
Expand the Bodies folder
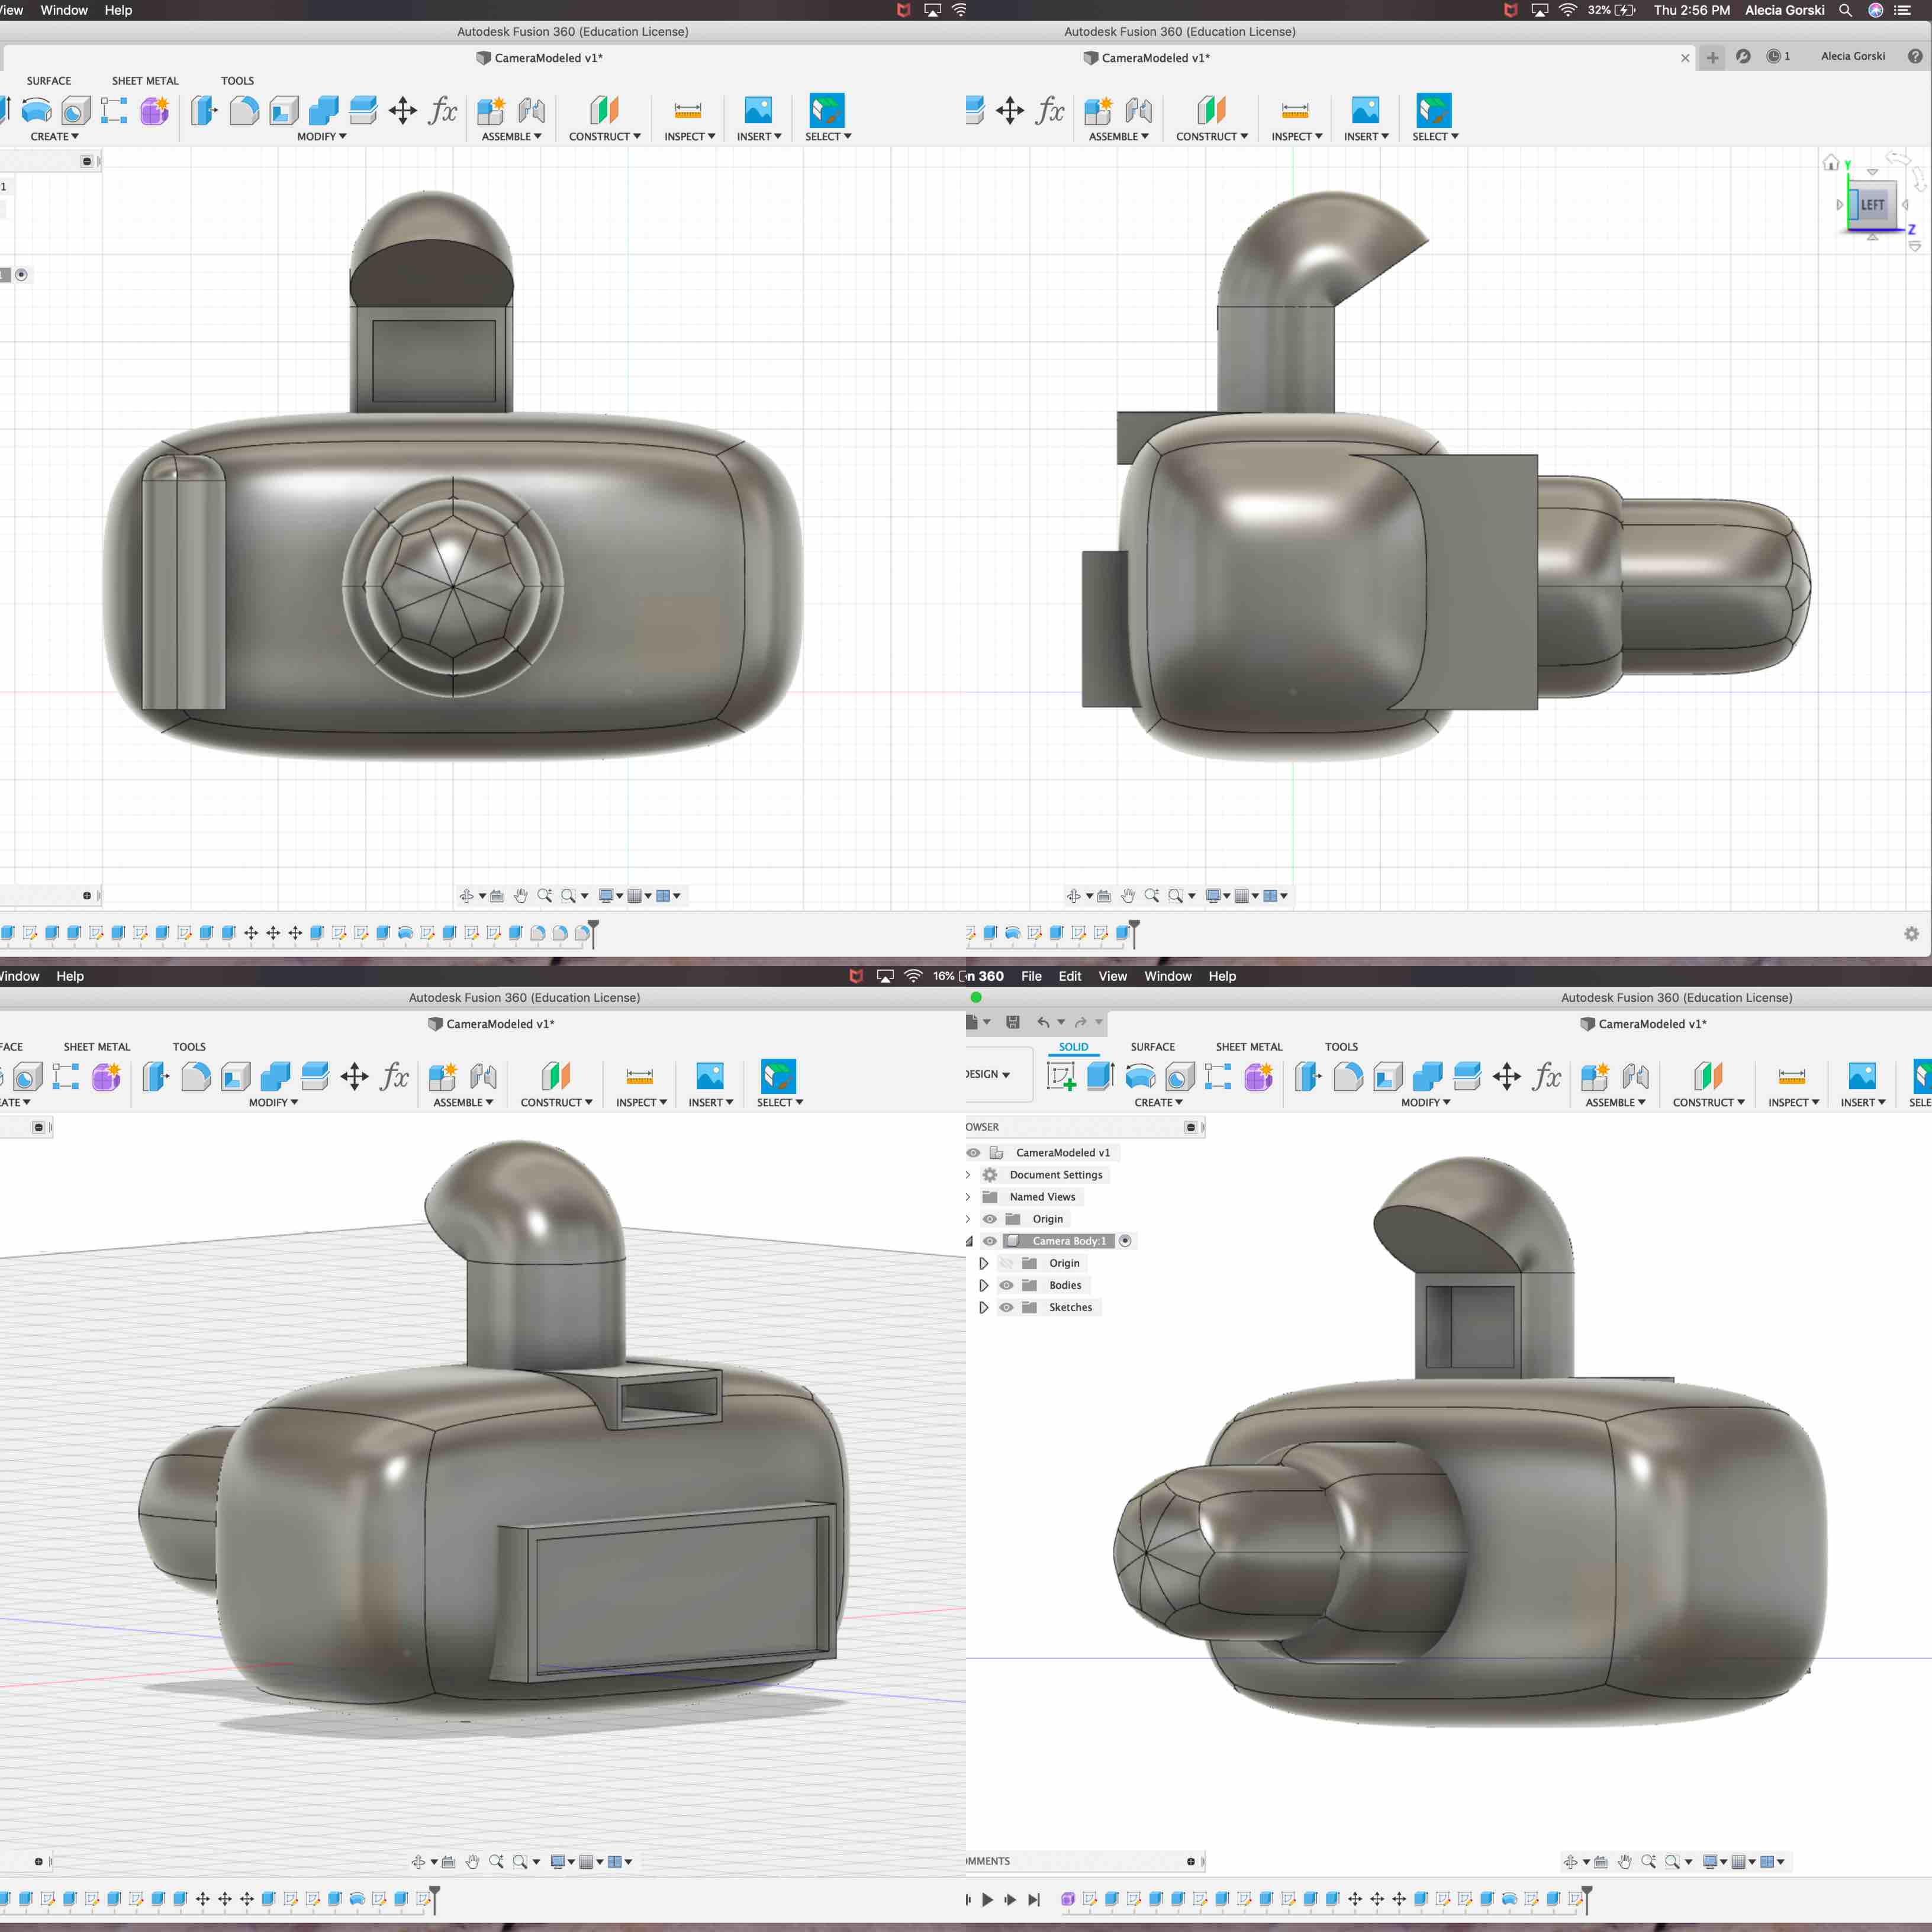(x=983, y=1285)
